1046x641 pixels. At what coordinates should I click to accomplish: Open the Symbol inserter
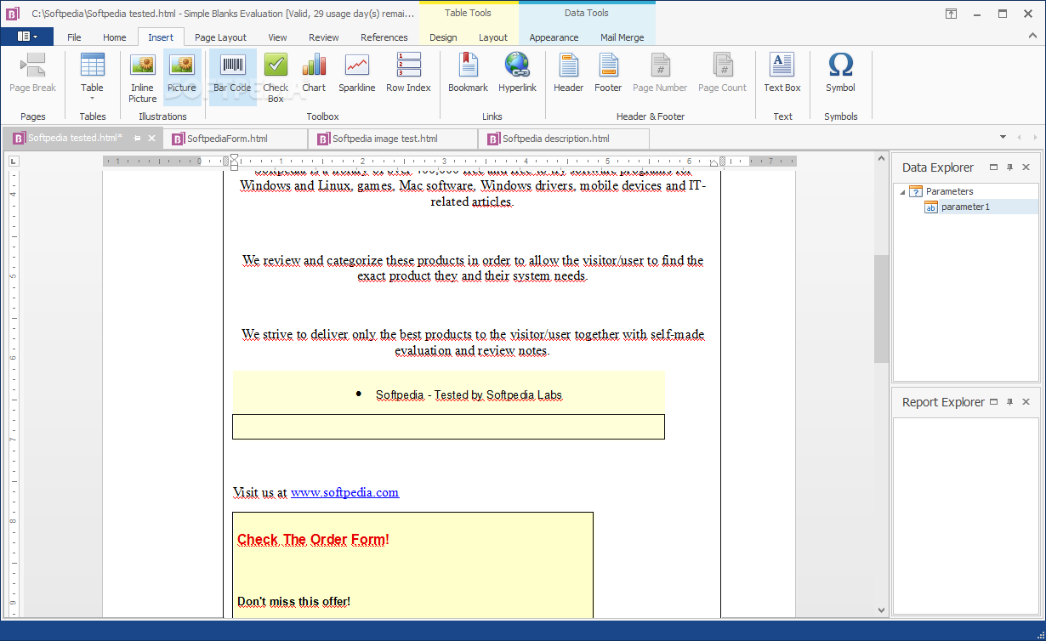pyautogui.click(x=840, y=73)
